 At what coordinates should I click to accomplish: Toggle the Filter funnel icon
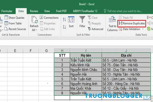[82, 19]
